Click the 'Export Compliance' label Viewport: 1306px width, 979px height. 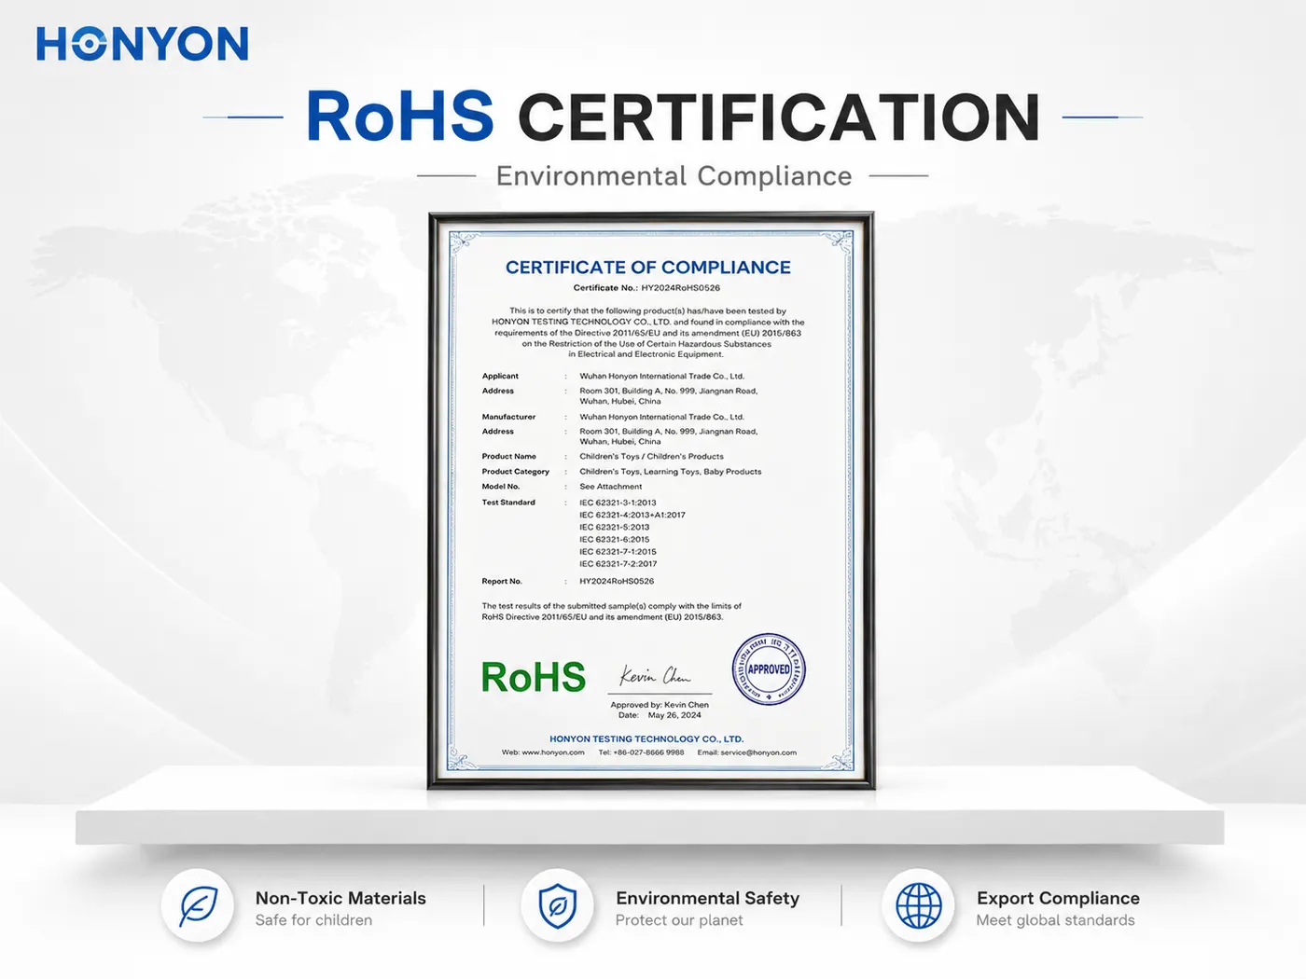[x=1058, y=898]
